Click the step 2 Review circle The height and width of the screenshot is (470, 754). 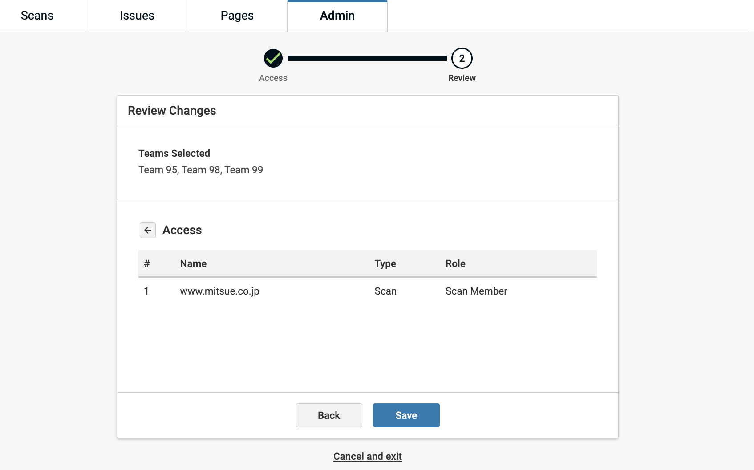[462, 58]
